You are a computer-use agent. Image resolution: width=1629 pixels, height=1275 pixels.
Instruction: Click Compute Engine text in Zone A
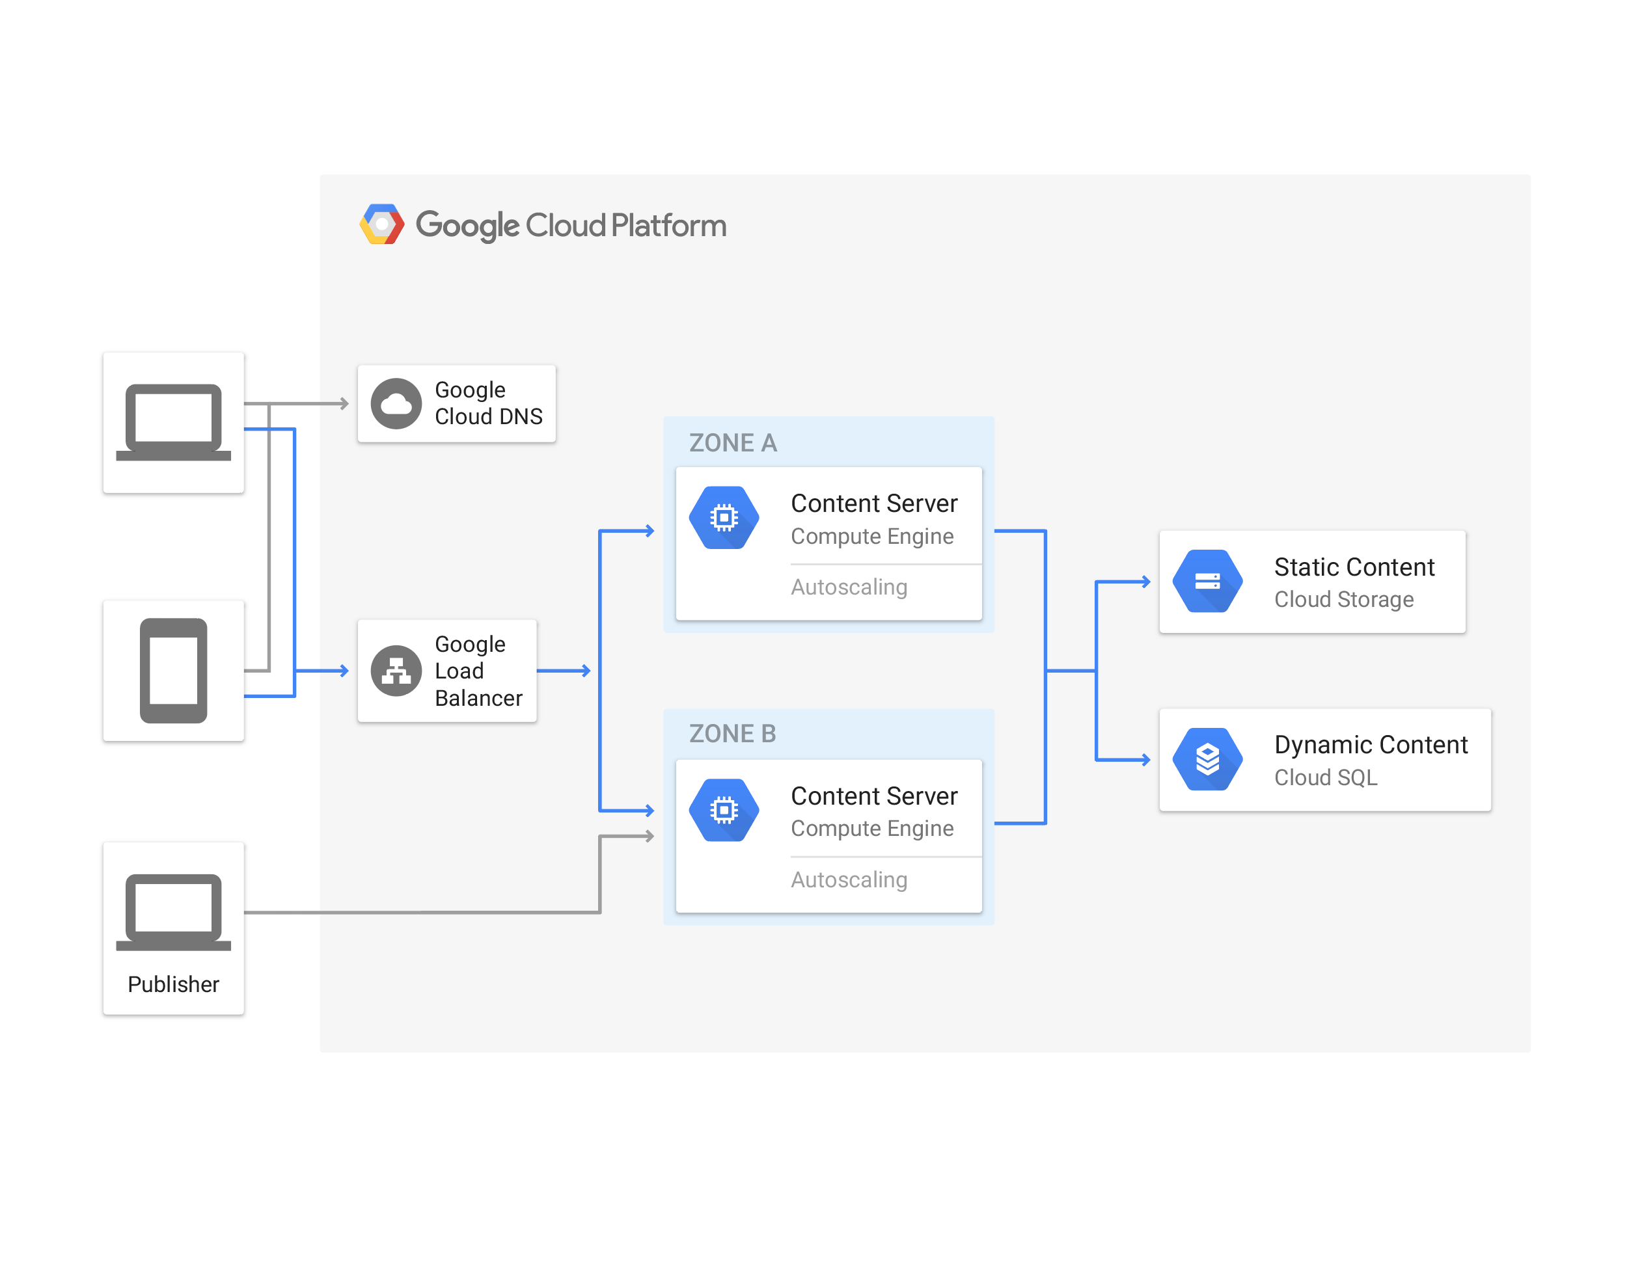871,536
